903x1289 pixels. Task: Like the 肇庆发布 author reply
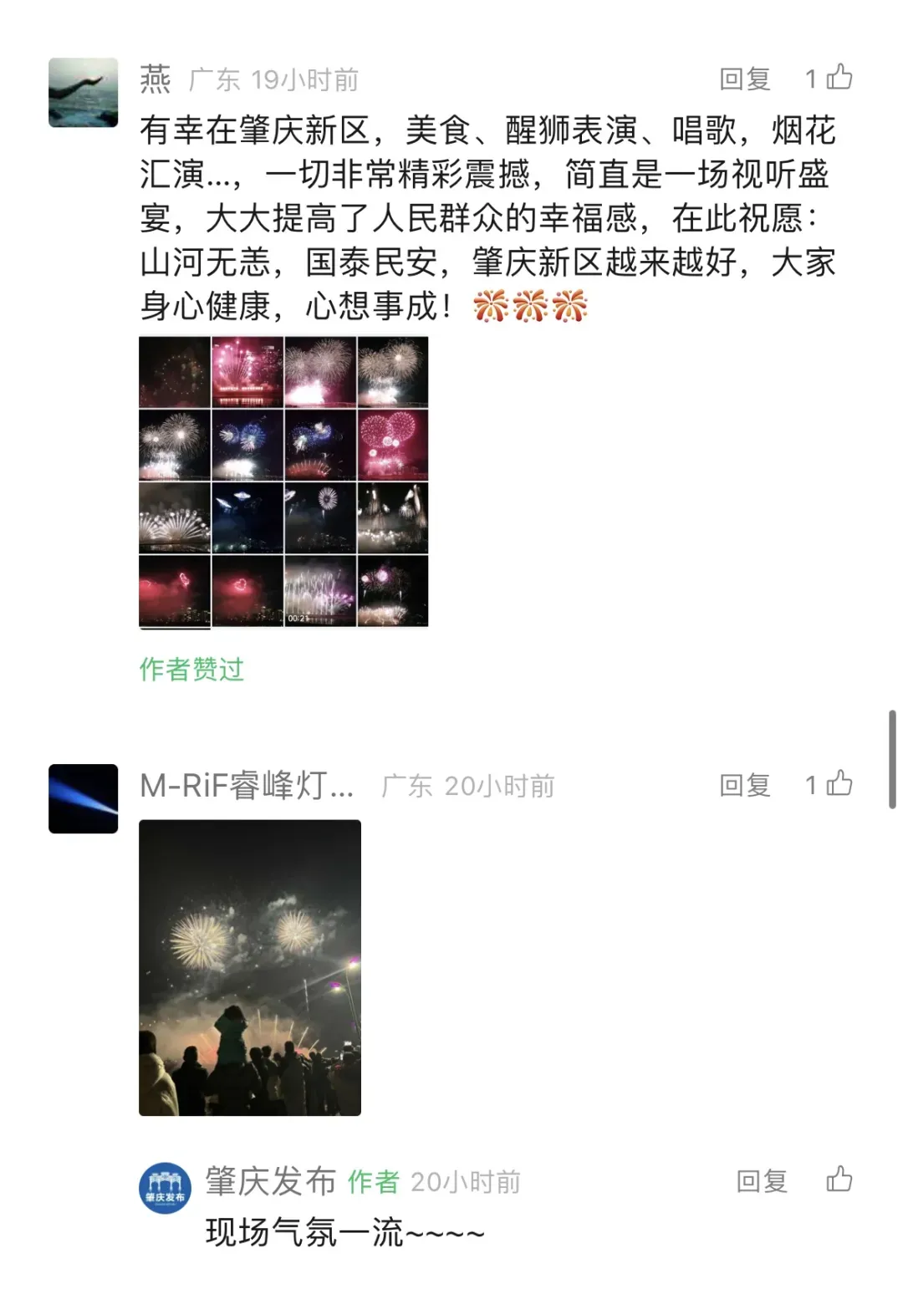pos(839,1179)
